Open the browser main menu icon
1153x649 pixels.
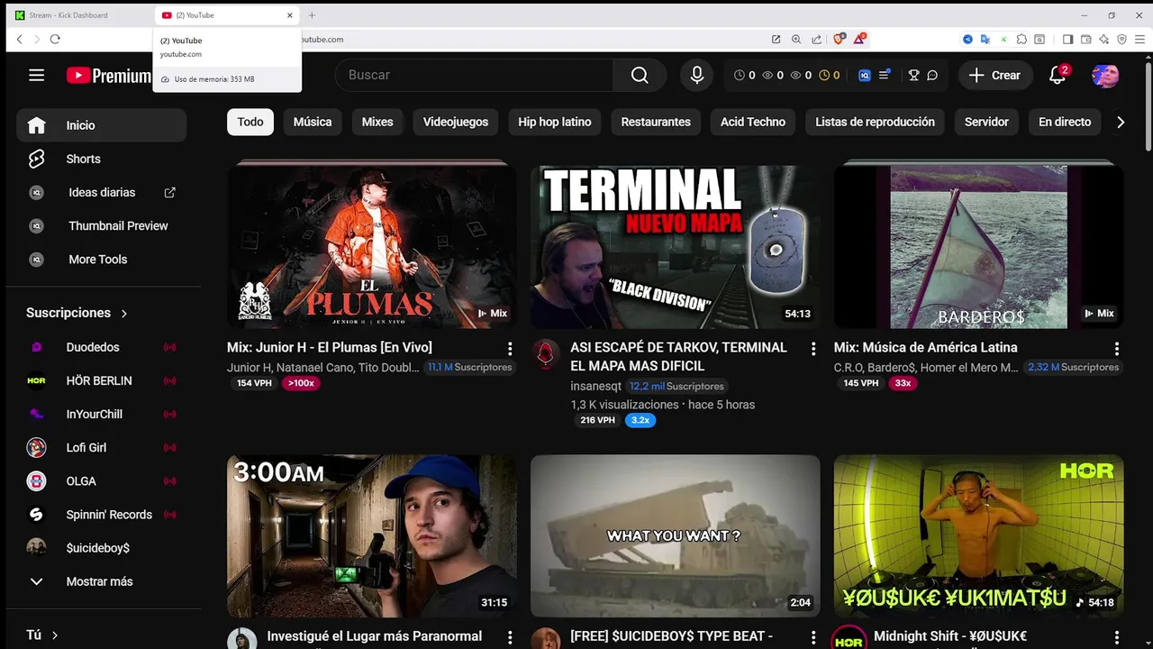[x=1140, y=39]
